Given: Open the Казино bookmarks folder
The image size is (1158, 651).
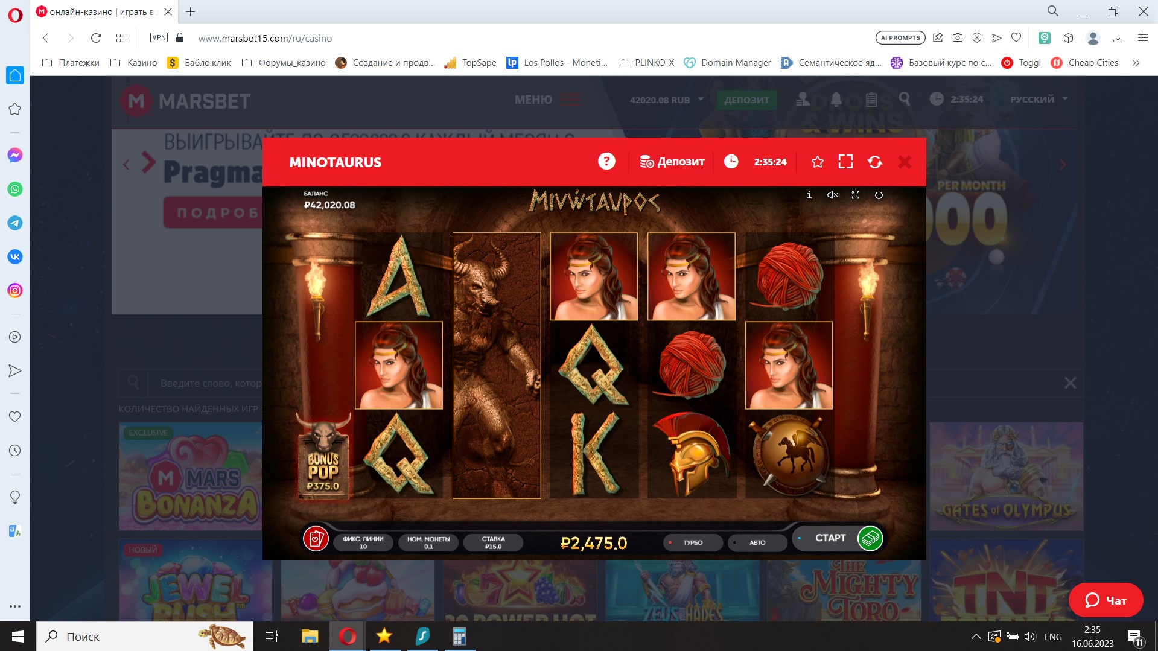Looking at the screenshot, I should [134, 63].
